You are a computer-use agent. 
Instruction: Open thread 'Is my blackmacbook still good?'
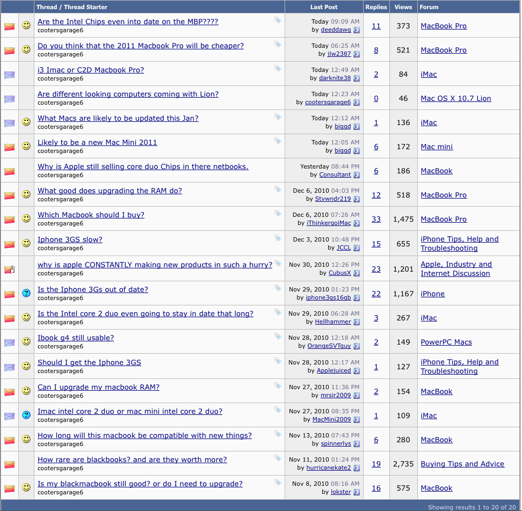point(140,484)
